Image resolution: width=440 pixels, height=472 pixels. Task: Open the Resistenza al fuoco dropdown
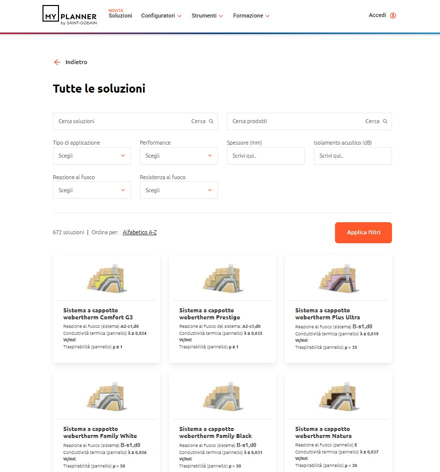[x=178, y=190]
